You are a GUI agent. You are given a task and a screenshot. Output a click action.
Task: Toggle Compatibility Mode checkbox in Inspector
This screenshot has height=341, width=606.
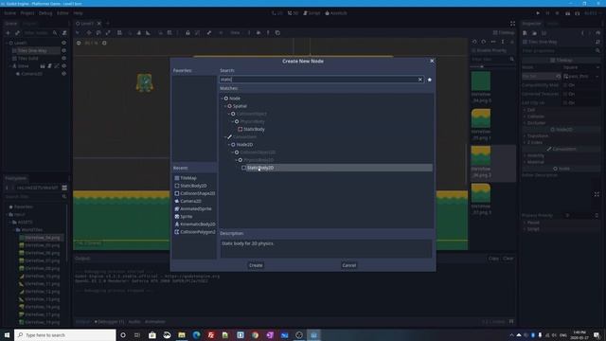(x=565, y=85)
